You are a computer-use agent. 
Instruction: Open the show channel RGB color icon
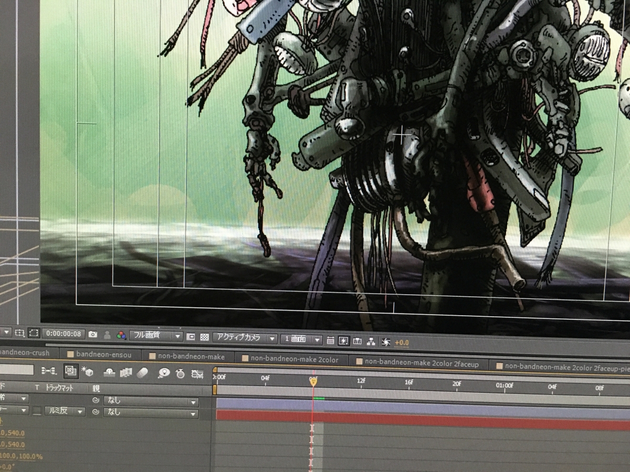click(x=121, y=335)
